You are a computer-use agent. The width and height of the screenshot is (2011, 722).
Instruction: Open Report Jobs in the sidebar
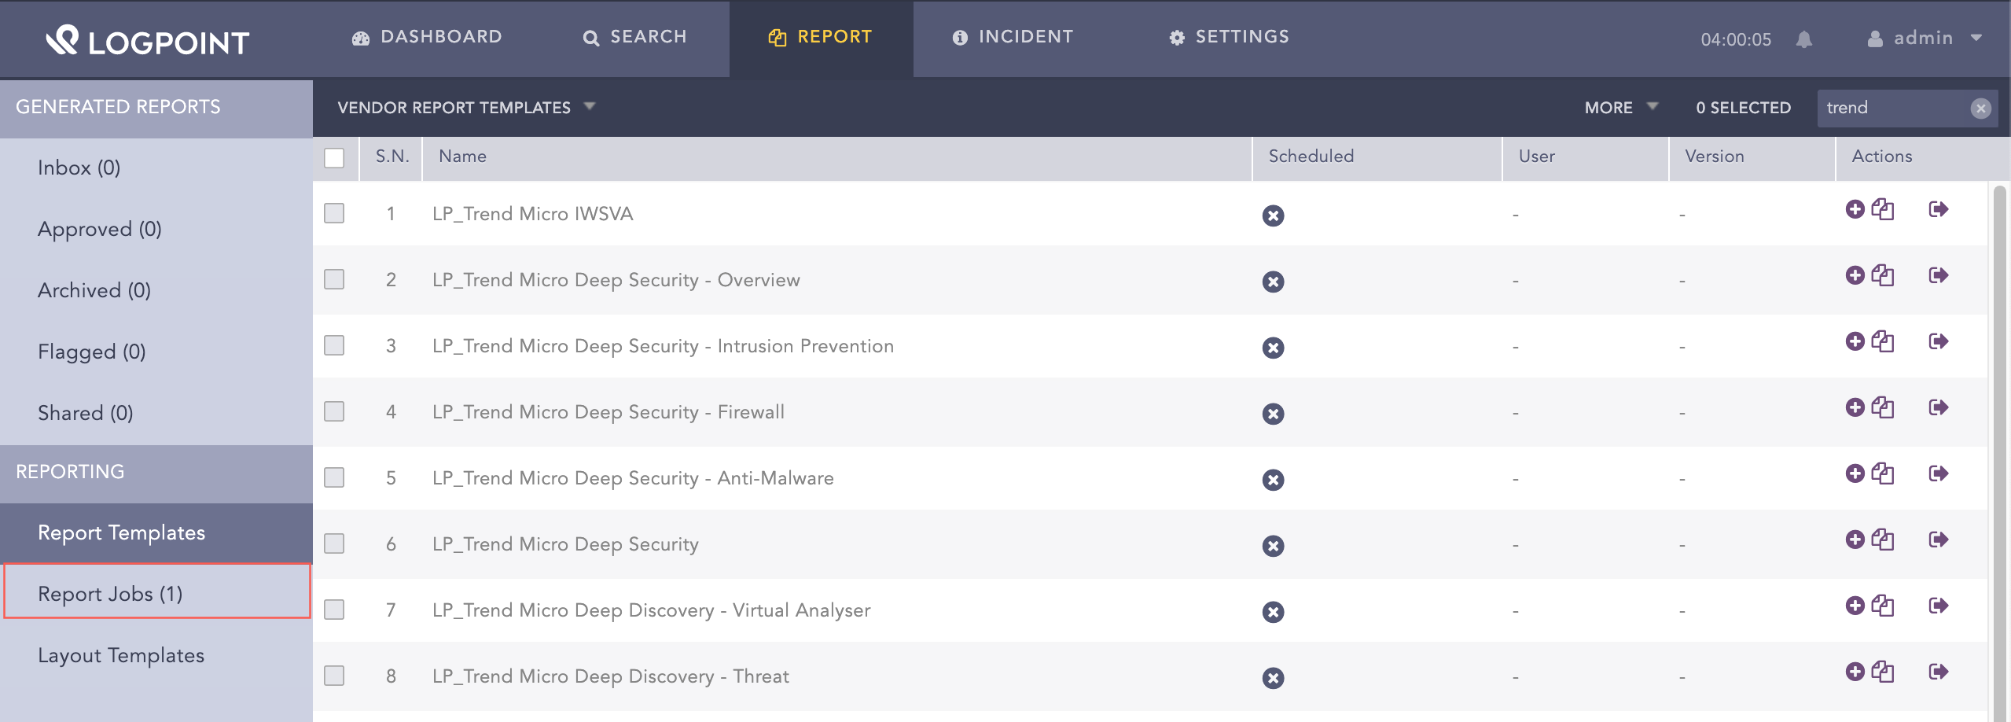click(x=111, y=593)
